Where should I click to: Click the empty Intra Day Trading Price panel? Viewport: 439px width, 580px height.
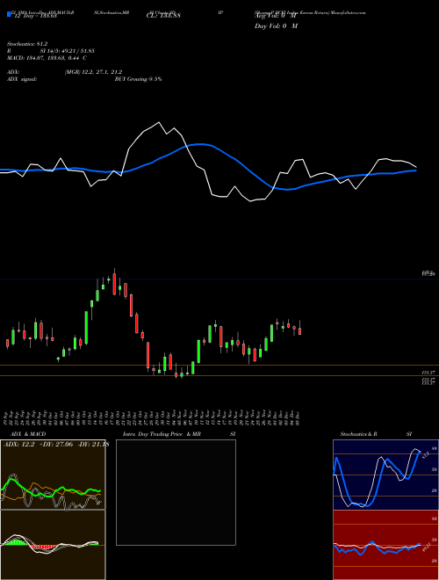pyautogui.click(x=176, y=492)
